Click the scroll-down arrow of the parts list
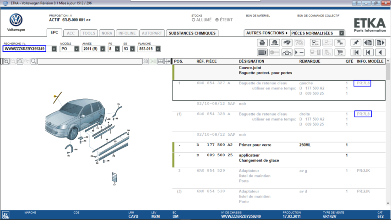Screen dimensions: 391x220 click(388, 203)
